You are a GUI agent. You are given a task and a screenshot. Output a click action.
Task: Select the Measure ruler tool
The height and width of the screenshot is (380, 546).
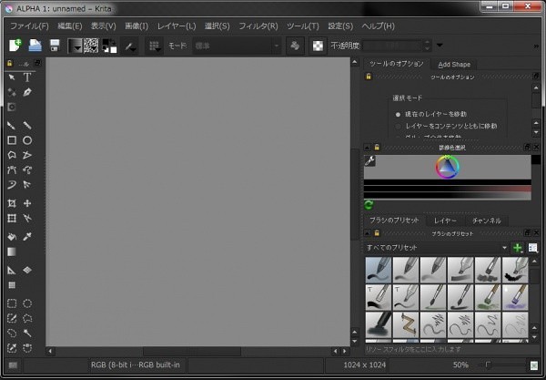[x=12, y=270]
